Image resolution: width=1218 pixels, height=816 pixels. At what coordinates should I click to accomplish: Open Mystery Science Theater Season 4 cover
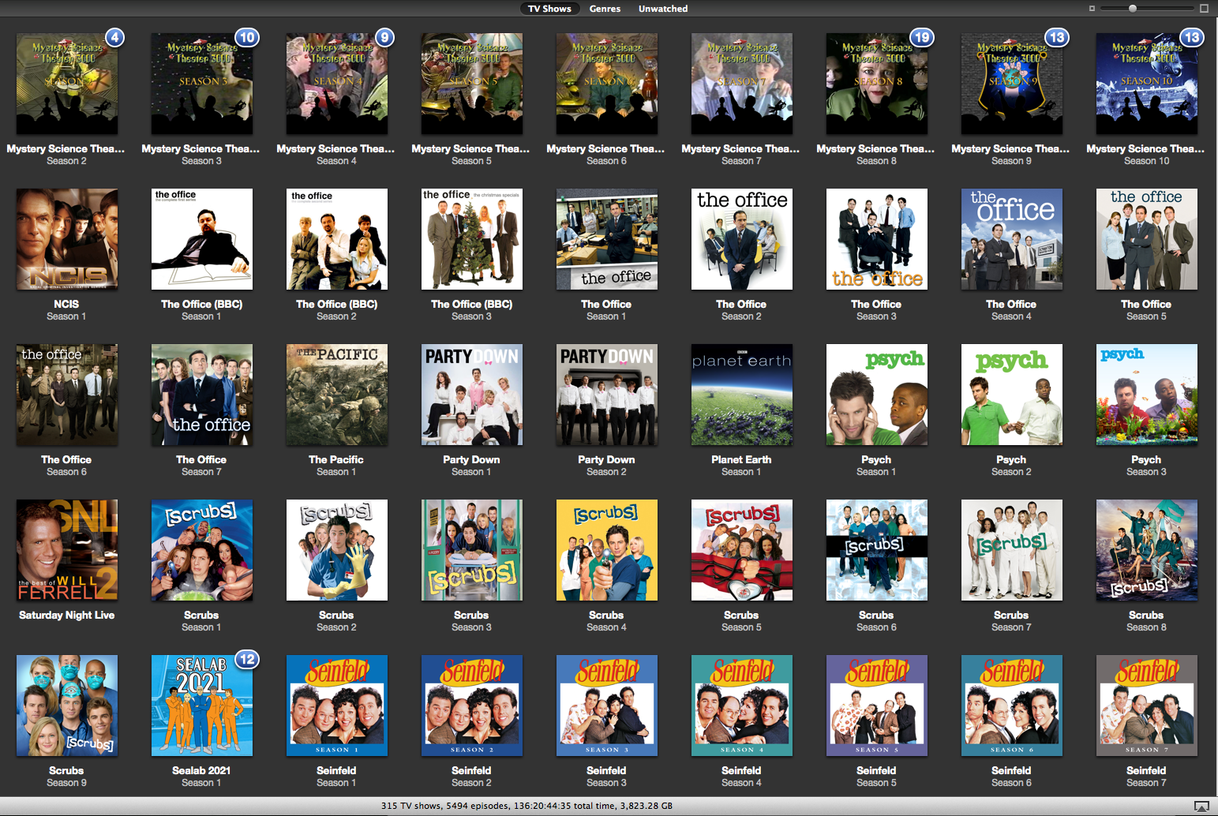[x=337, y=84]
